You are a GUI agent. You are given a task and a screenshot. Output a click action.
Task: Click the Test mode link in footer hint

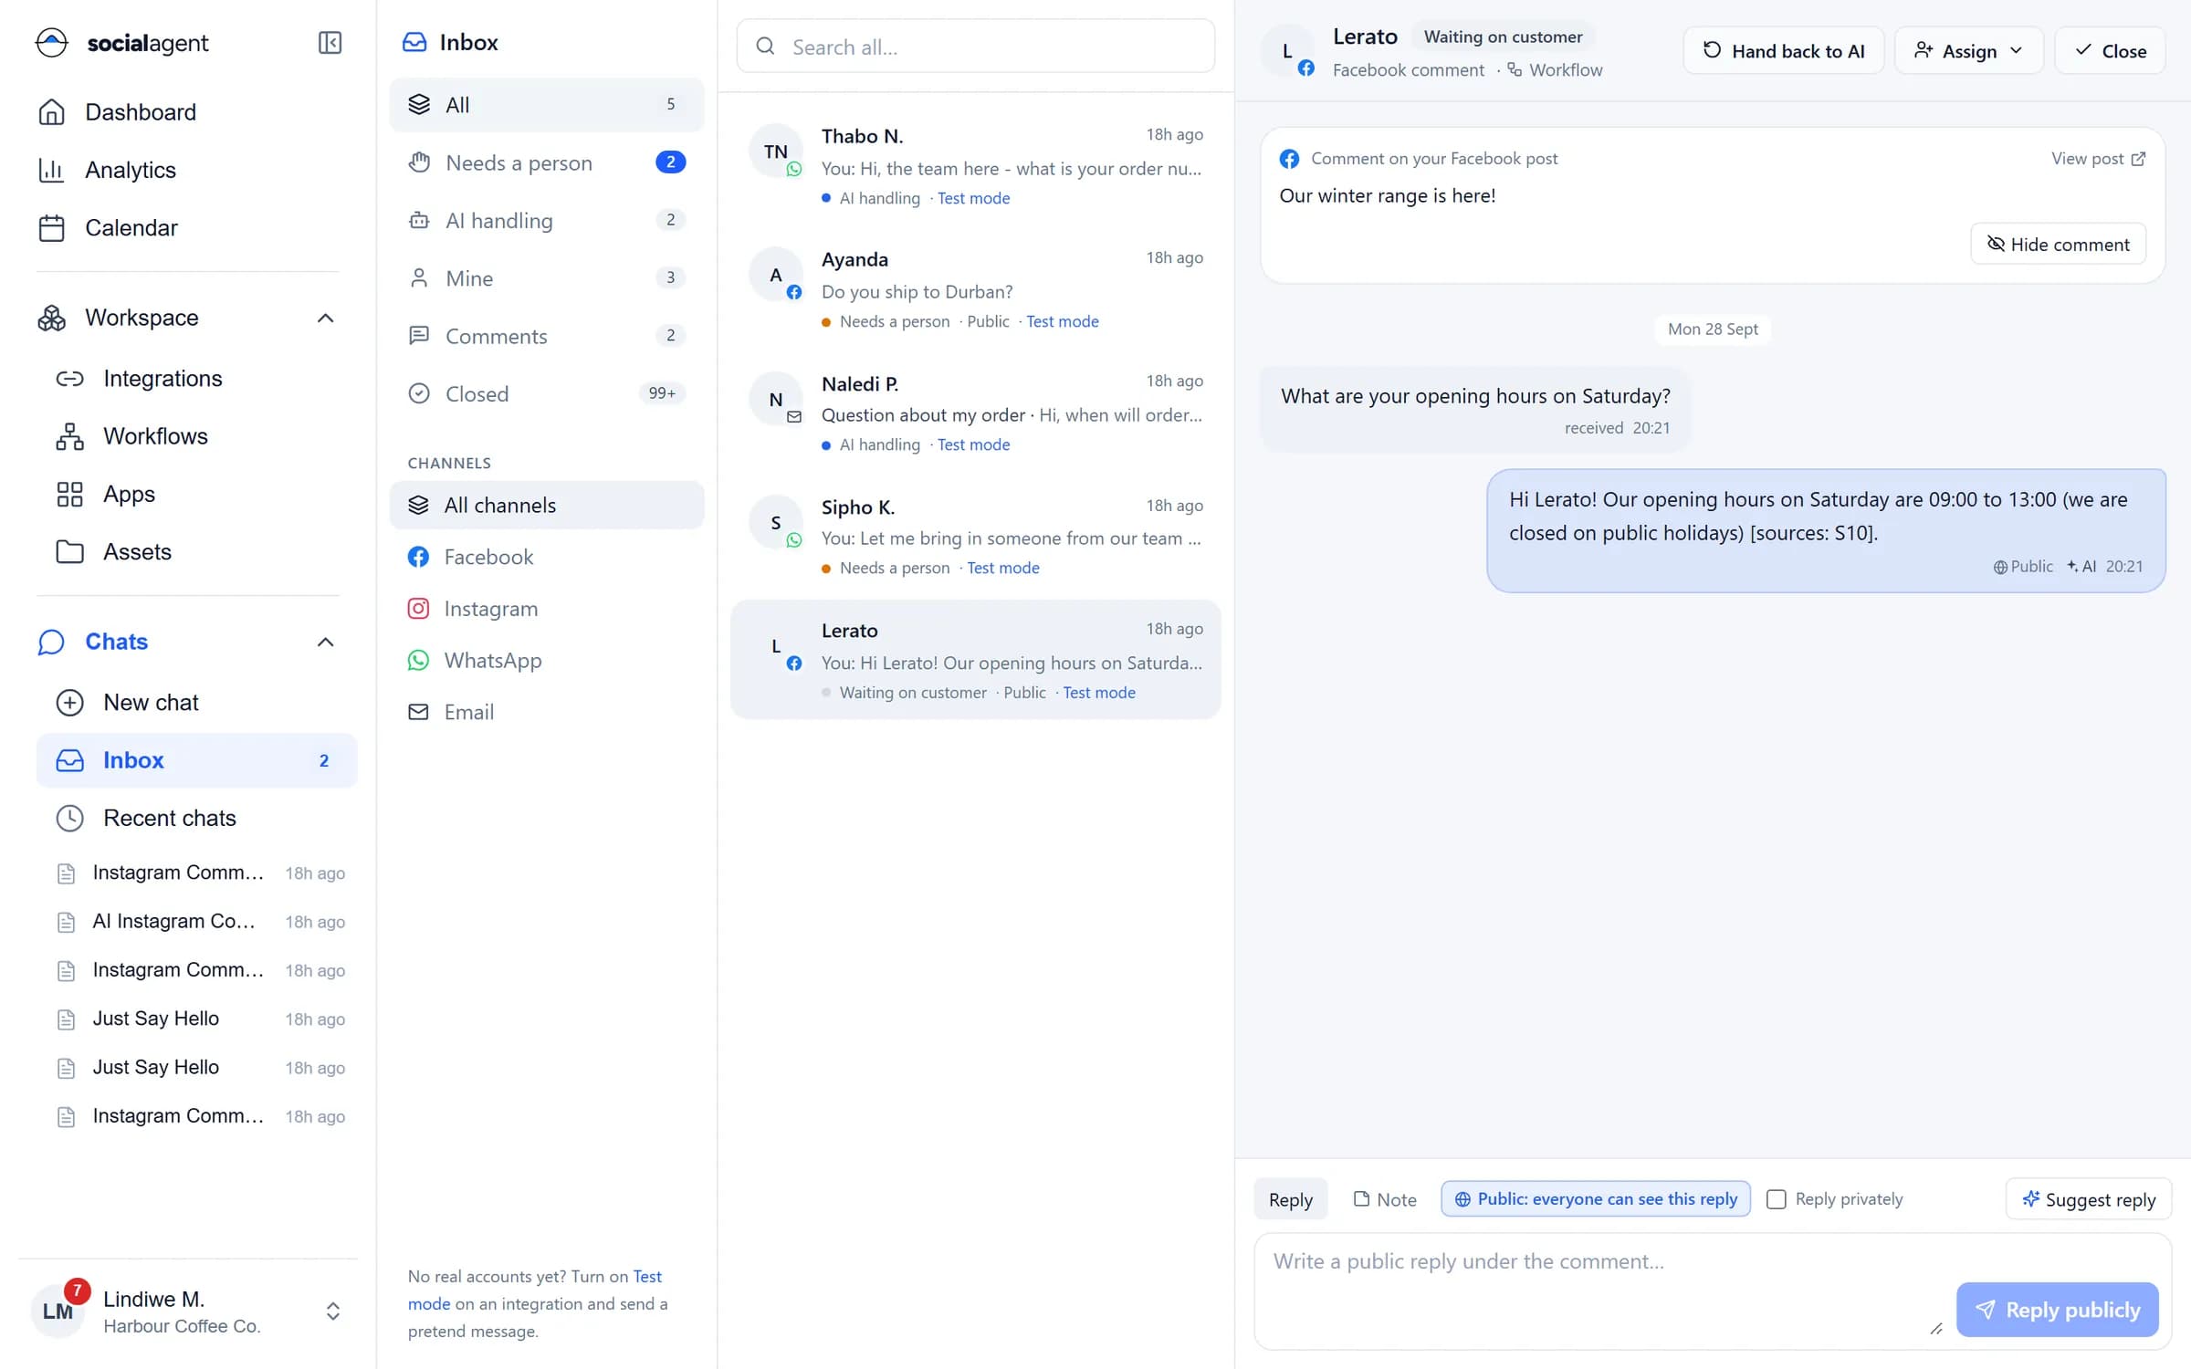(x=535, y=1291)
